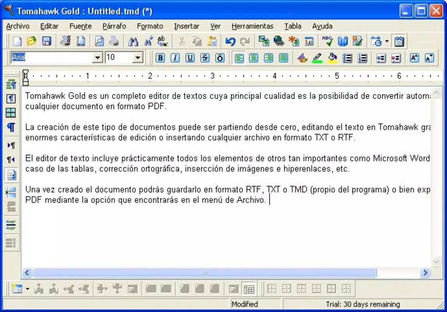Click the paste clipboard icon

212,42
